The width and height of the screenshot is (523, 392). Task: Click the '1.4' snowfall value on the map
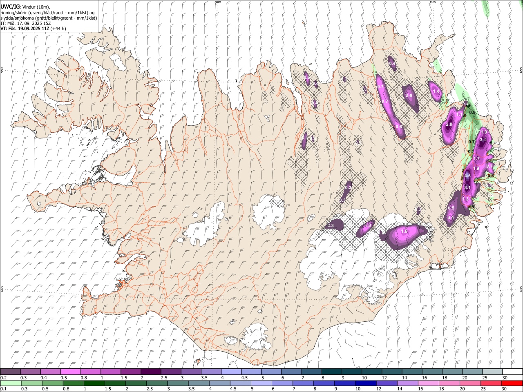(x=436, y=91)
